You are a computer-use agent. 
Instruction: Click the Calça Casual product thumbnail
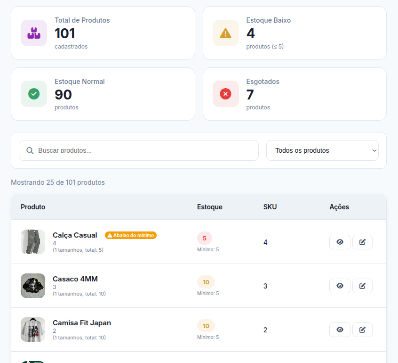pyautogui.click(x=33, y=242)
